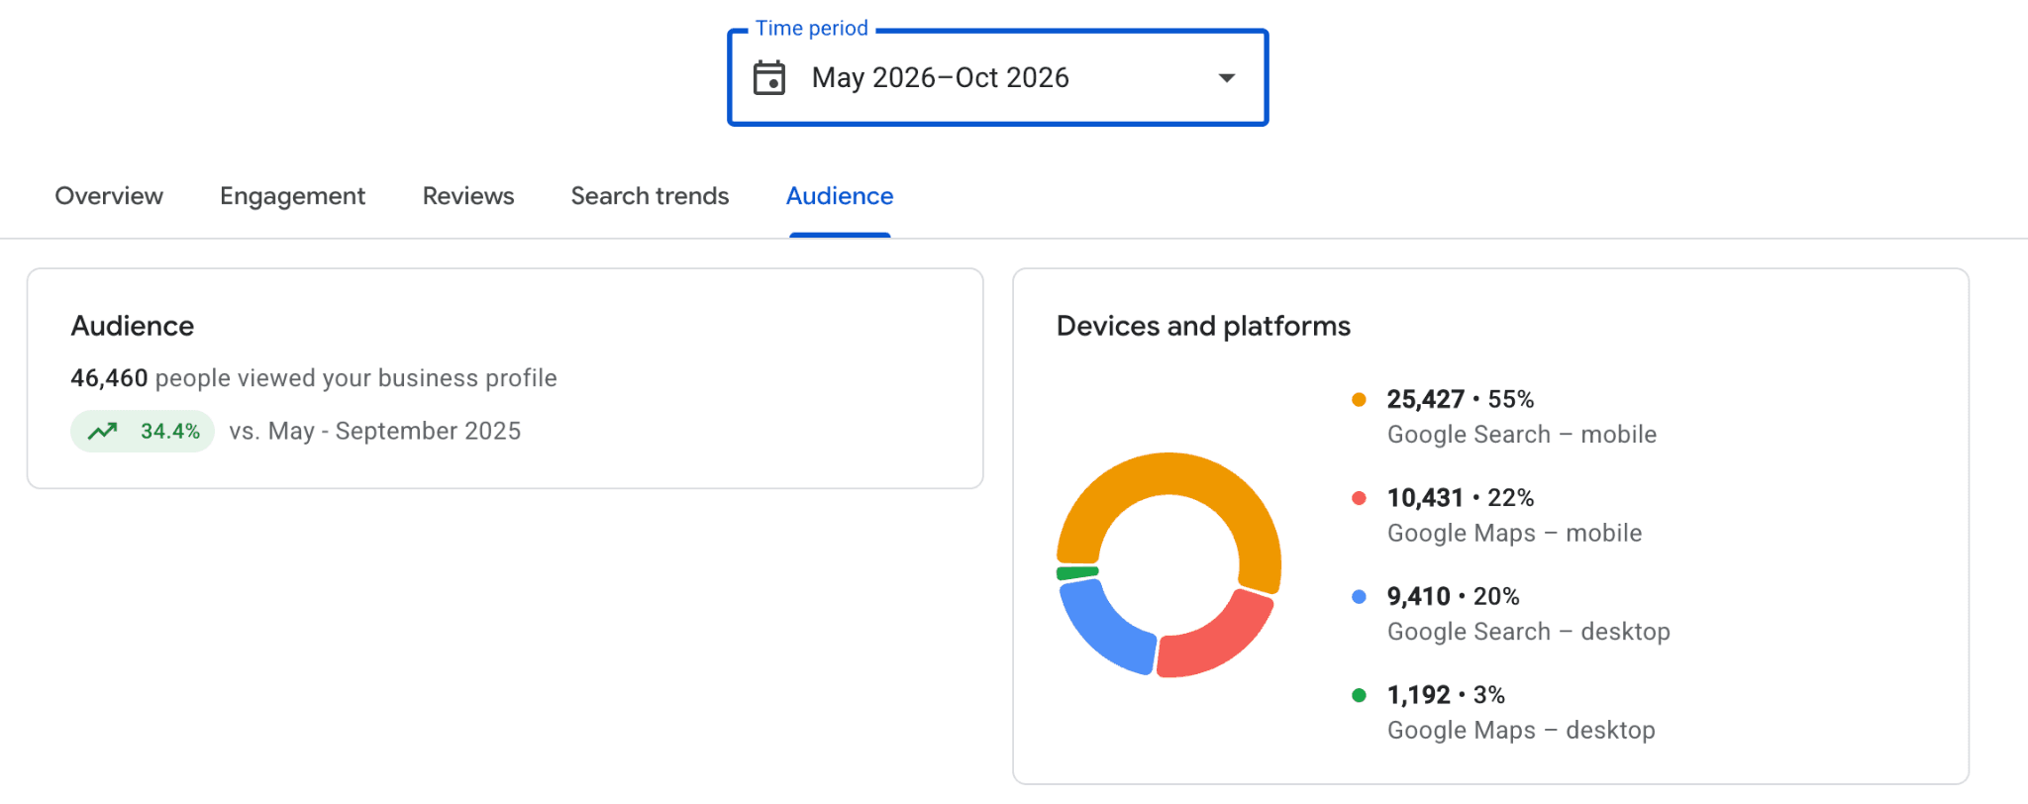
Task: Click the calendar icon in Time period
Action: point(769,77)
